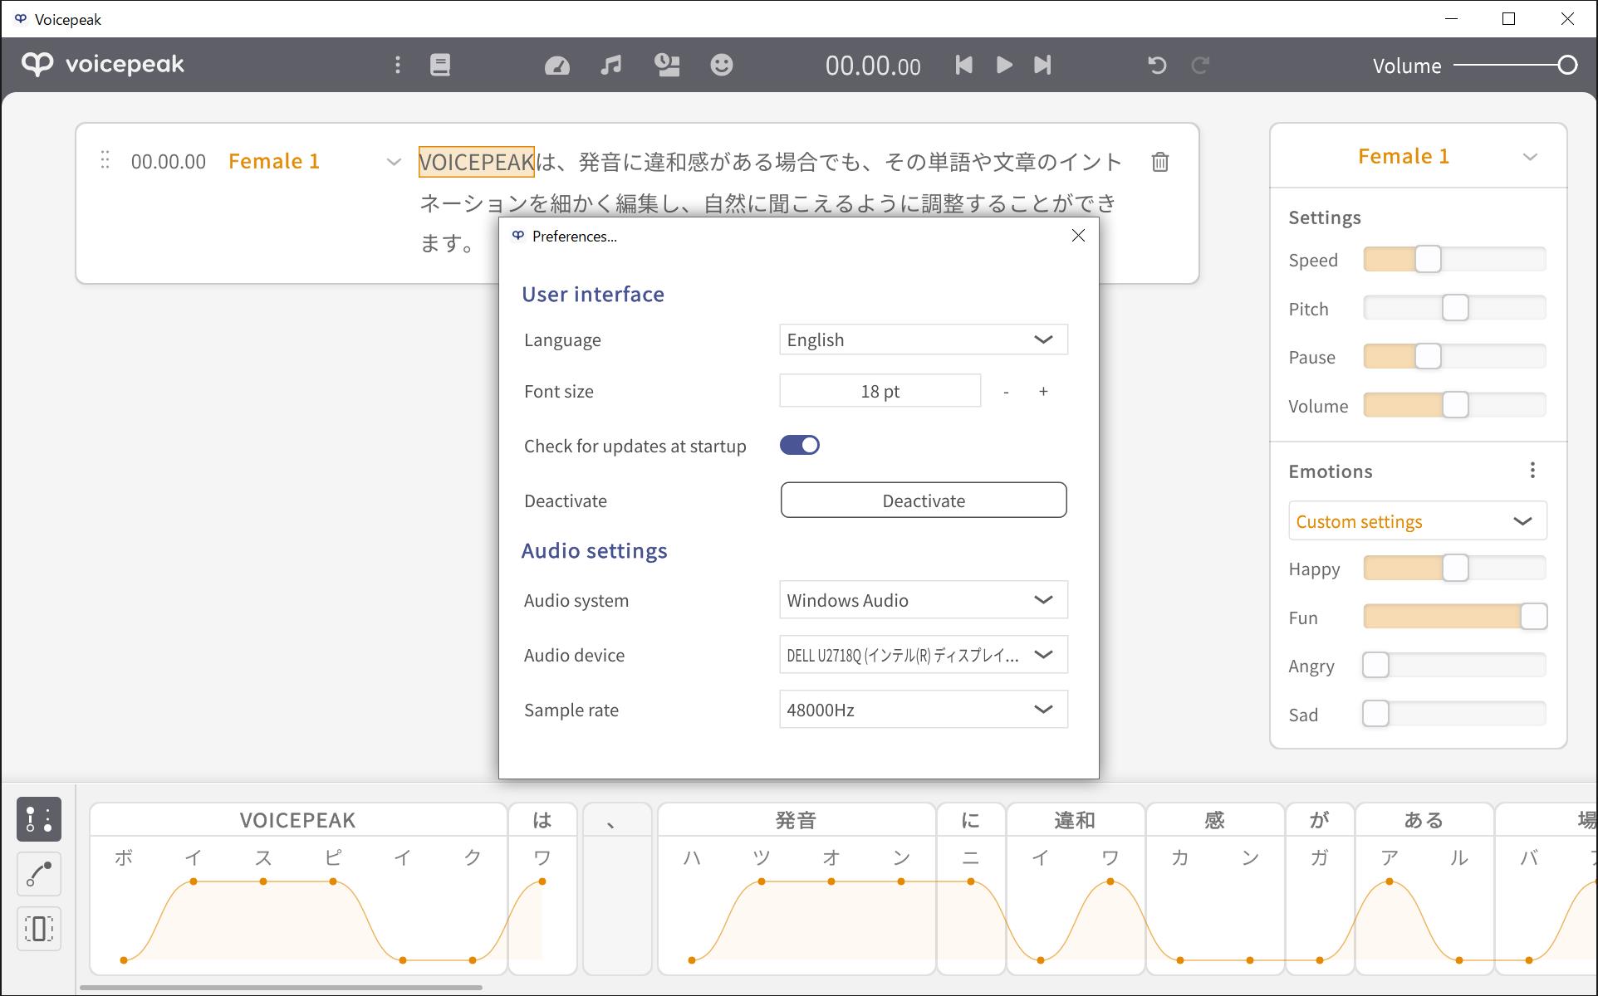
Task: Delete the Female 1 text block
Action: tap(1159, 162)
